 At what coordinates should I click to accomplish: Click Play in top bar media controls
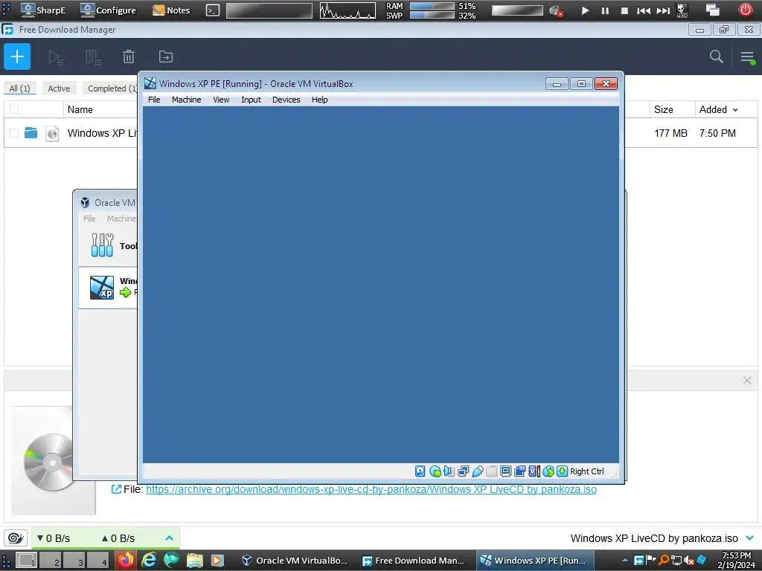pyautogui.click(x=585, y=10)
